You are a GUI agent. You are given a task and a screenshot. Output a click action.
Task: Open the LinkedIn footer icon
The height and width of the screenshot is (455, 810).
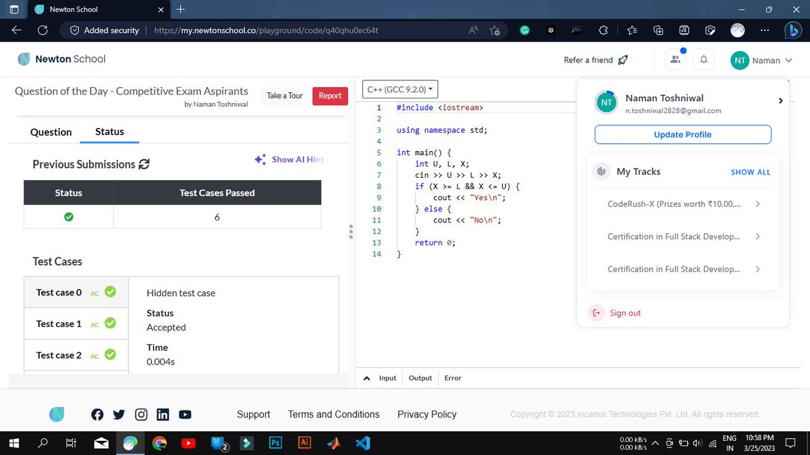(x=163, y=415)
